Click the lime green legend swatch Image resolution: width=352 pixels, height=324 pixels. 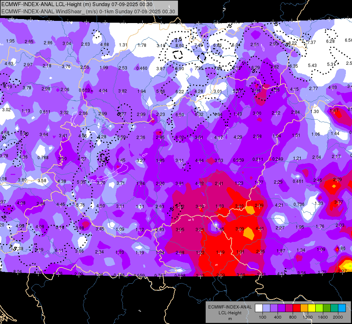point(319,308)
